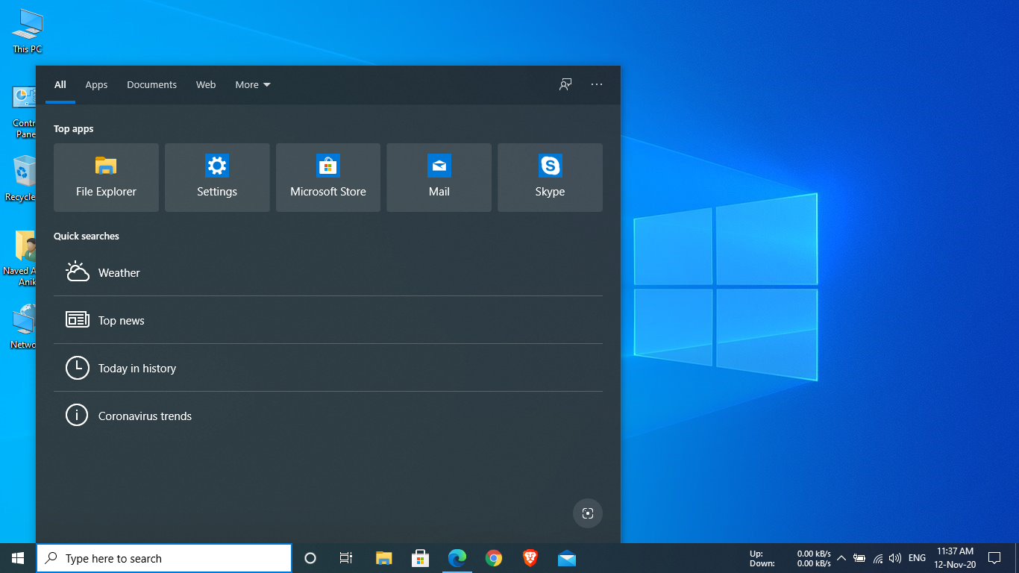Open Mail app on the taskbar
Viewport: 1019px width, 573px height.
[x=566, y=558]
